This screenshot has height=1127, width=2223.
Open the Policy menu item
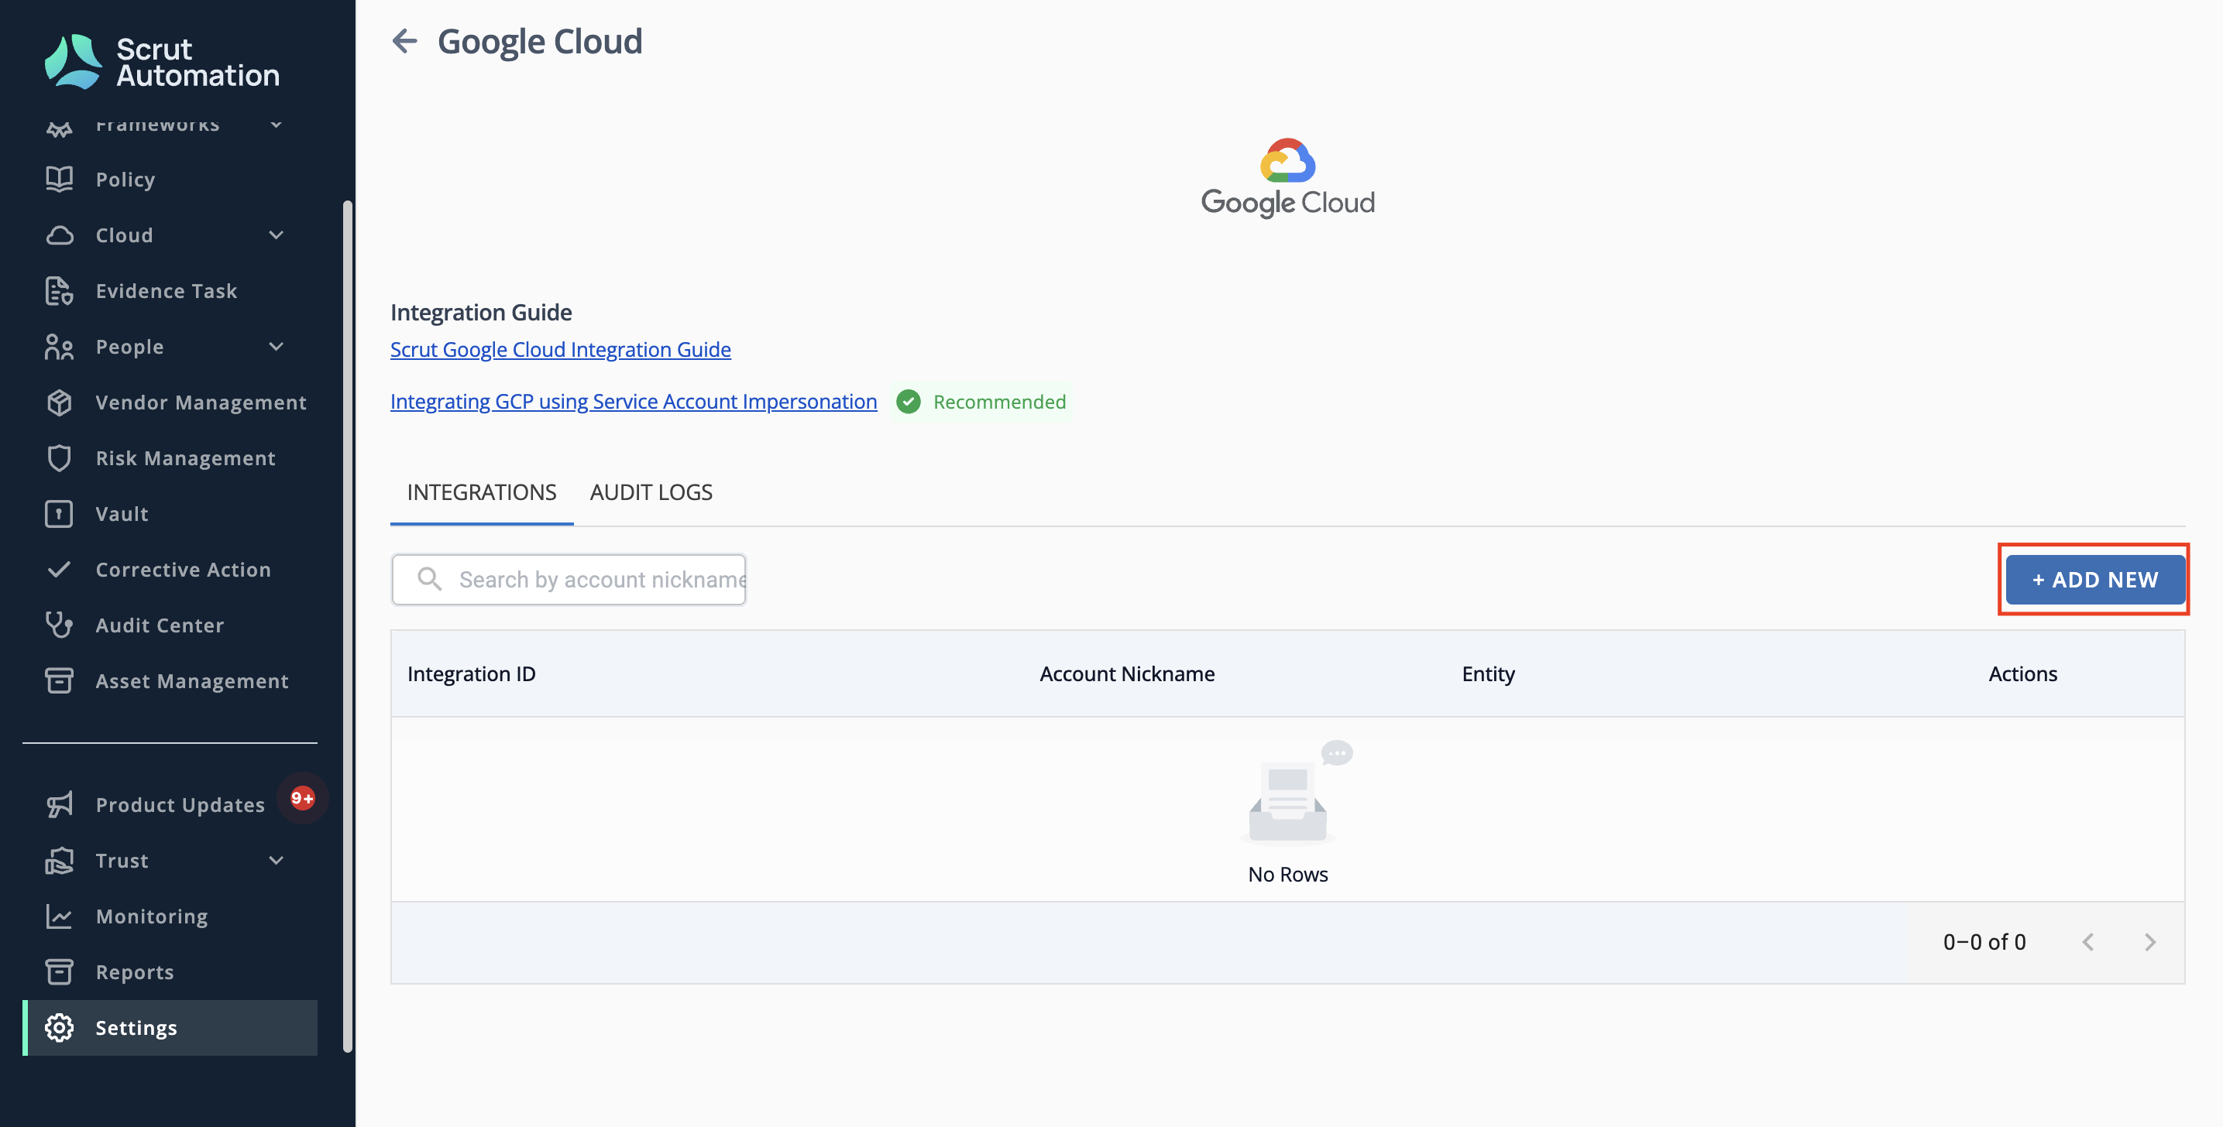pos(170,180)
